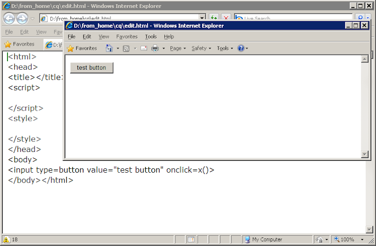The width and height of the screenshot is (376, 246).
Task: Minimize the front Internet Explorer window
Action: [348, 25]
